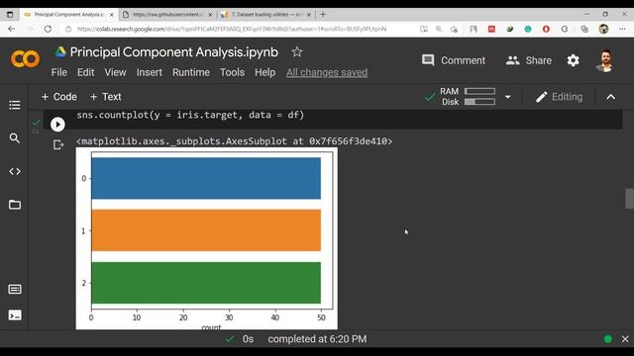This screenshot has height=356, width=634.
Task: Click the red extension icon in browser toolbar
Action: 491,29
